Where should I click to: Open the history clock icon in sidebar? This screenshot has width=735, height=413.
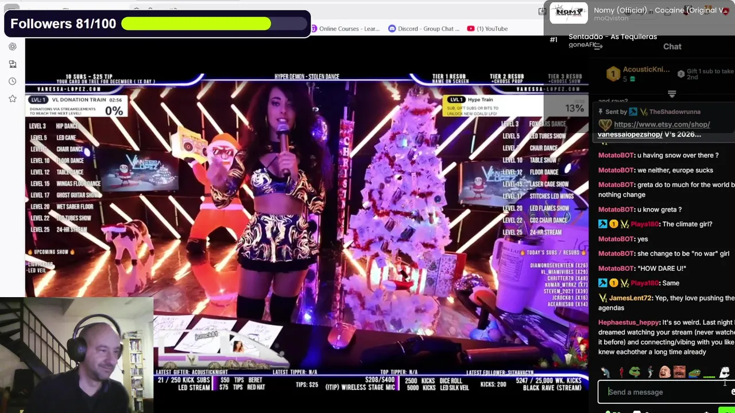[x=13, y=81]
